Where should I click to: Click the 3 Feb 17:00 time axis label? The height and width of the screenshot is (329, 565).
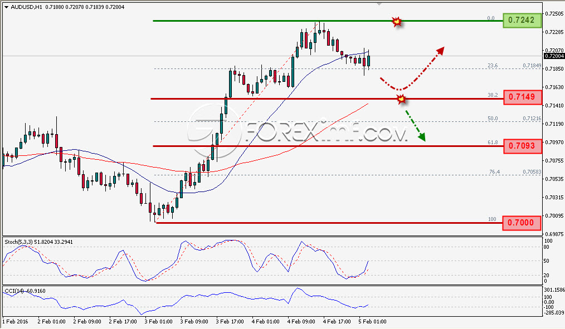click(x=230, y=321)
